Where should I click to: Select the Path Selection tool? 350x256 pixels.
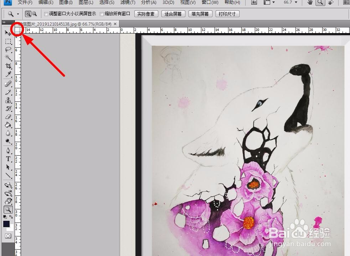click(8, 167)
